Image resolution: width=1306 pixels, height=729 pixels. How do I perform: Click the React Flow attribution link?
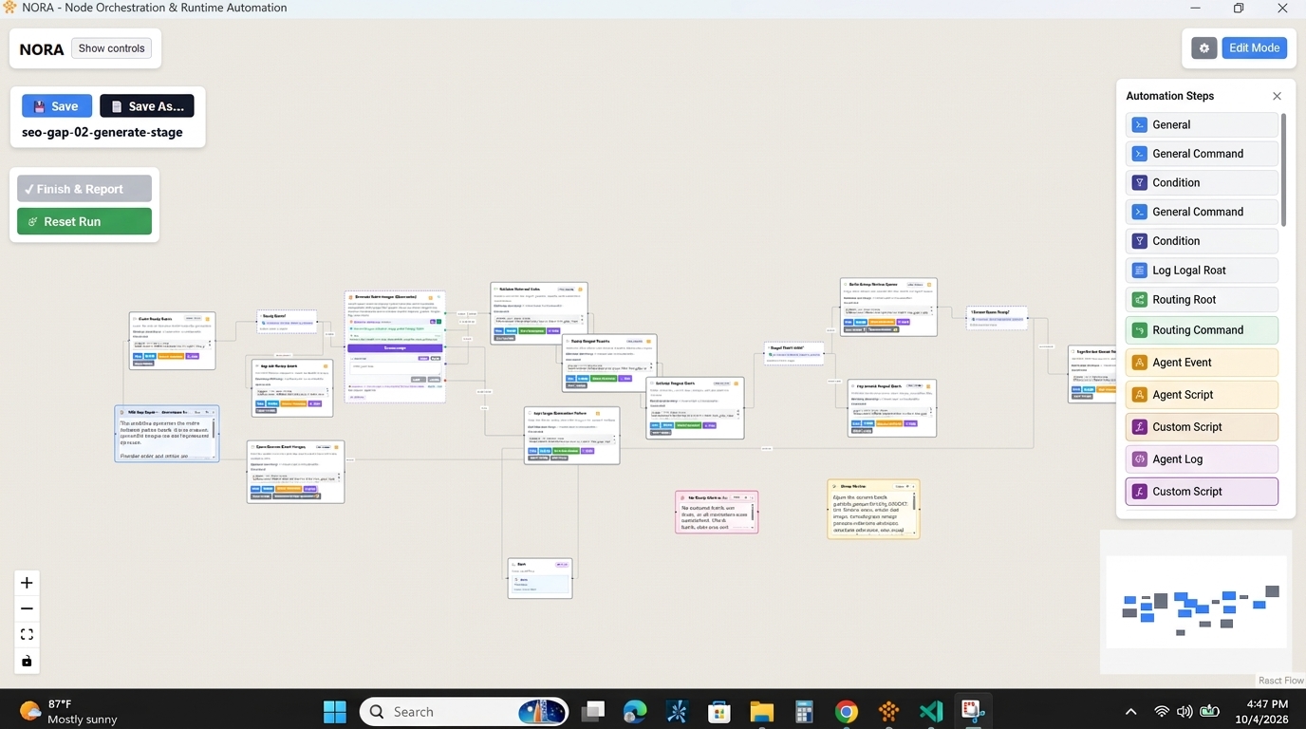[x=1280, y=681]
